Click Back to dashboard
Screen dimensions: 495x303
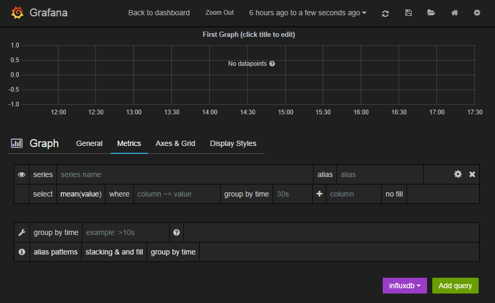(159, 13)
